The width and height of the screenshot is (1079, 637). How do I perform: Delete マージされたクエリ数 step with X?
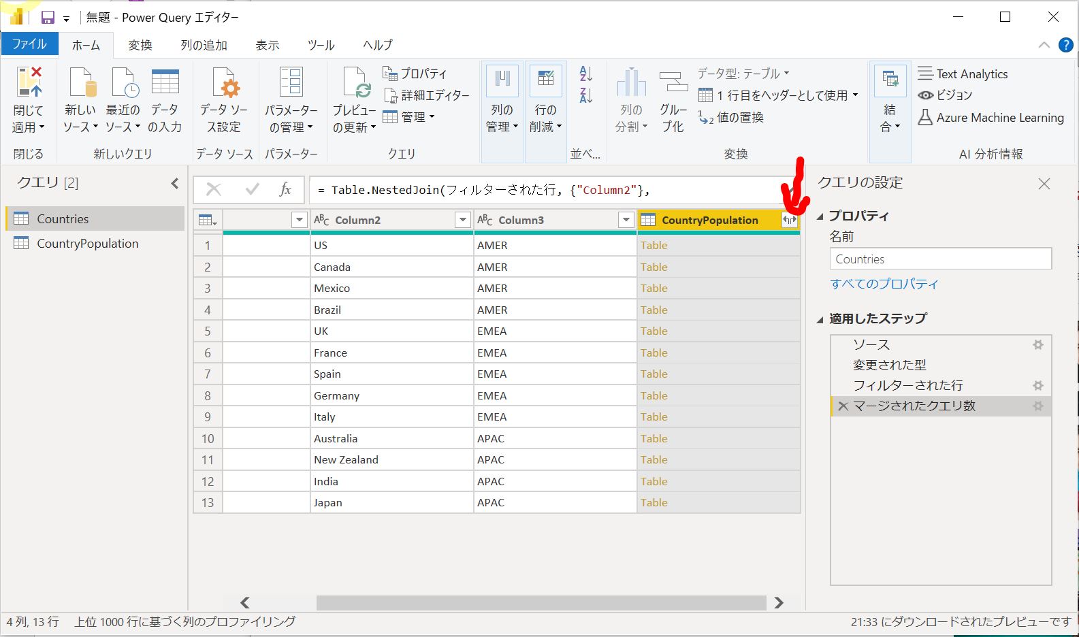coord(843,406)
